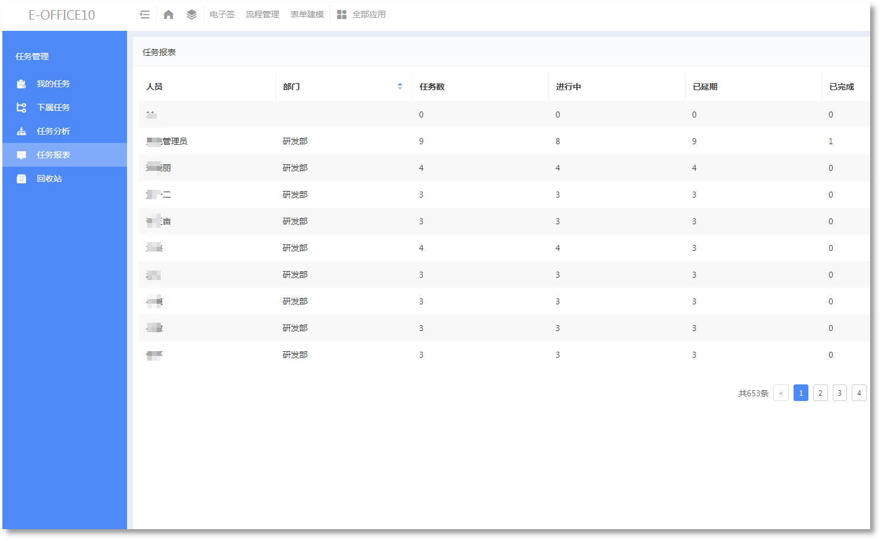Click the 共653条 total count text

click(x=753, y=393)
